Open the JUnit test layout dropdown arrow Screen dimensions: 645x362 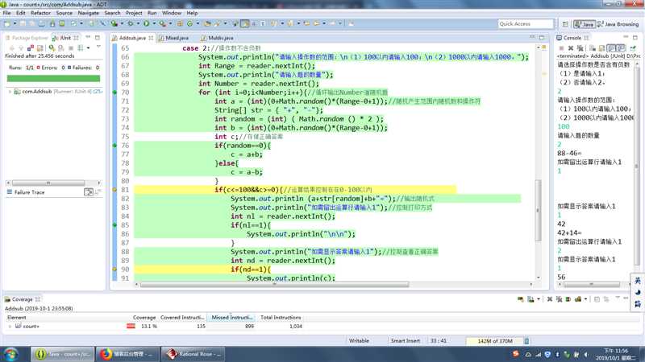coord(89,48)
